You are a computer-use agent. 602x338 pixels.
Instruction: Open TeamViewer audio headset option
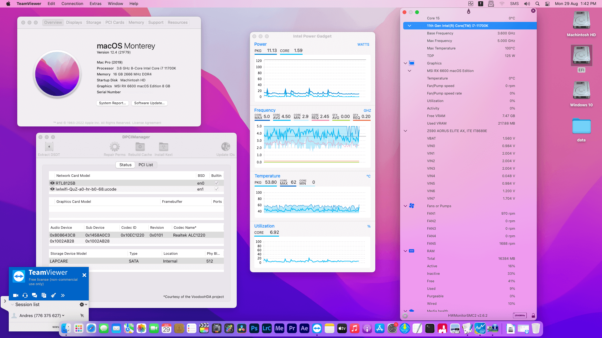click(x=25, y=295)
